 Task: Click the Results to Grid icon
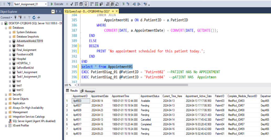[x=112, y=4]
